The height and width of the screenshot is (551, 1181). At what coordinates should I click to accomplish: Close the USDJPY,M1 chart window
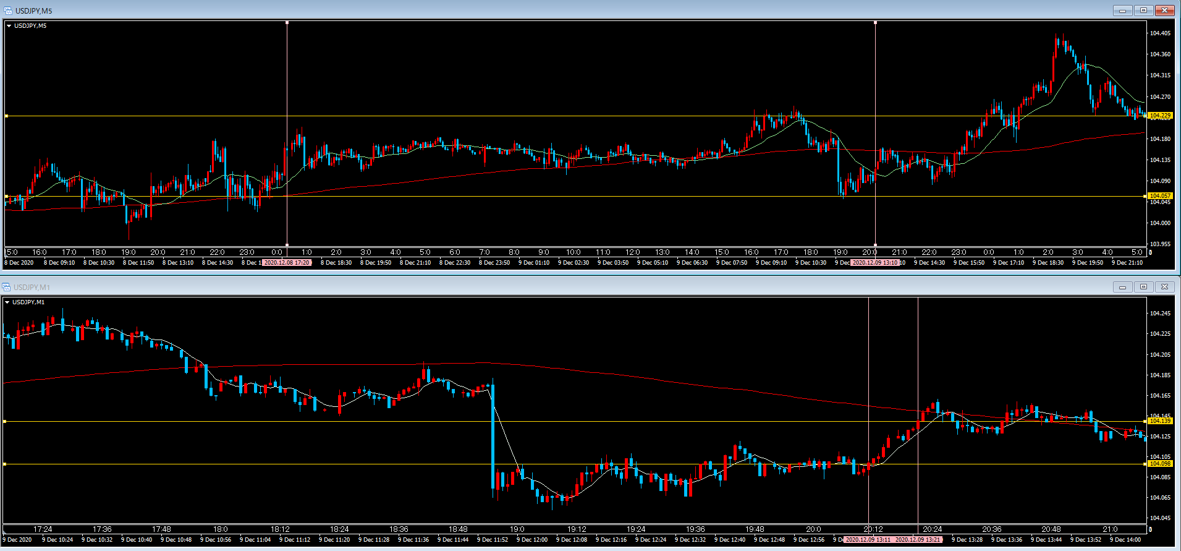[1164, 287]
